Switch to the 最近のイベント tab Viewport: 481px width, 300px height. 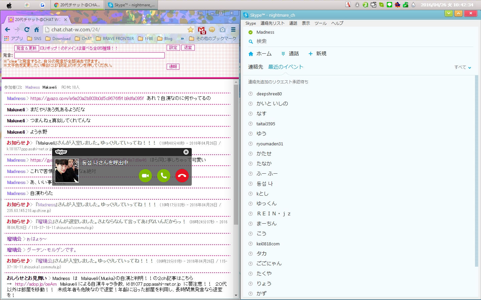click(x=286, y=67)
